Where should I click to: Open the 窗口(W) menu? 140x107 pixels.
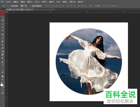point(73,2)
